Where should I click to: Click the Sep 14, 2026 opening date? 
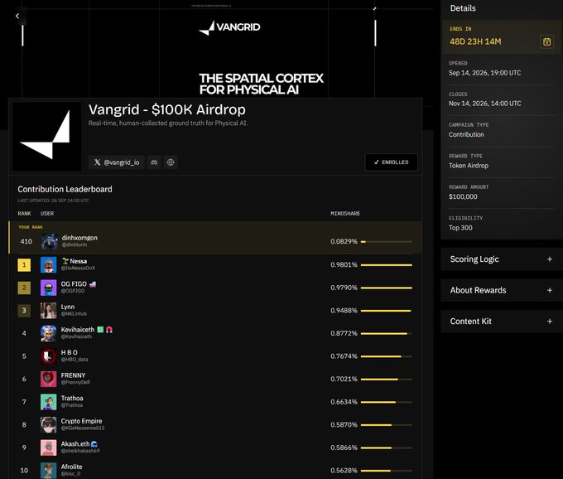(x=484, y=73)
